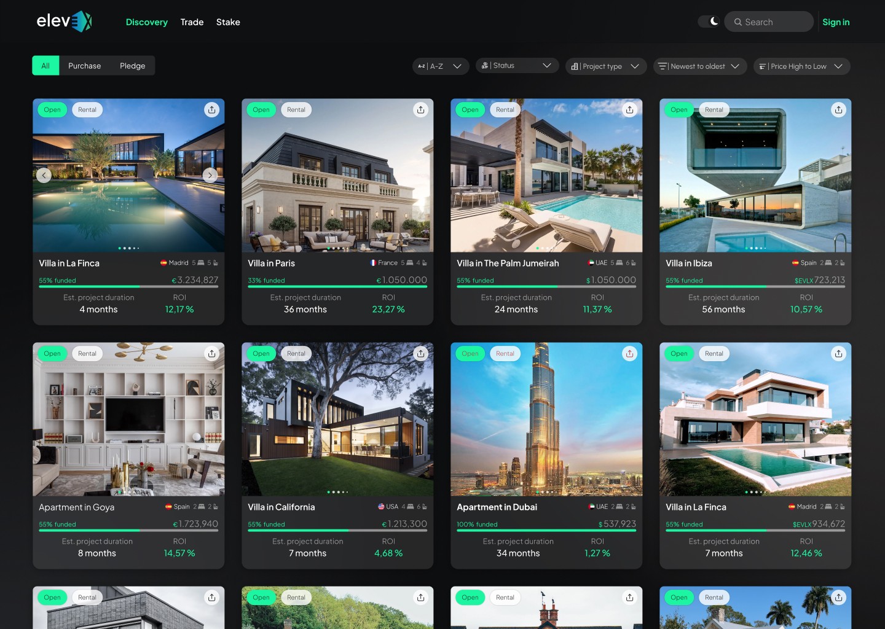Share the Villa in Ibiza listing
Screen dimensions: 885x629
click(839, 110)
